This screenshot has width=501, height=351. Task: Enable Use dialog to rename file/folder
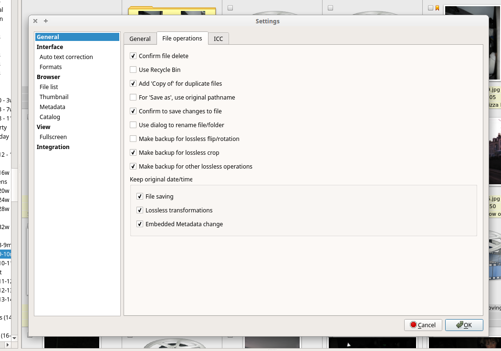[x=133, y=125]
